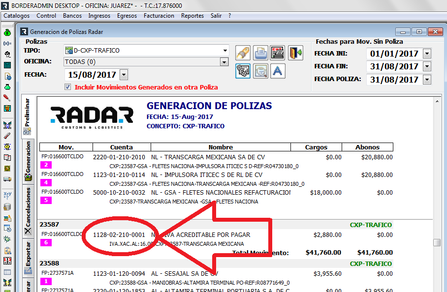447x292 pixels.
Task: Click the highlighted keys-and-card icon button
Action: tap(243, 71)
